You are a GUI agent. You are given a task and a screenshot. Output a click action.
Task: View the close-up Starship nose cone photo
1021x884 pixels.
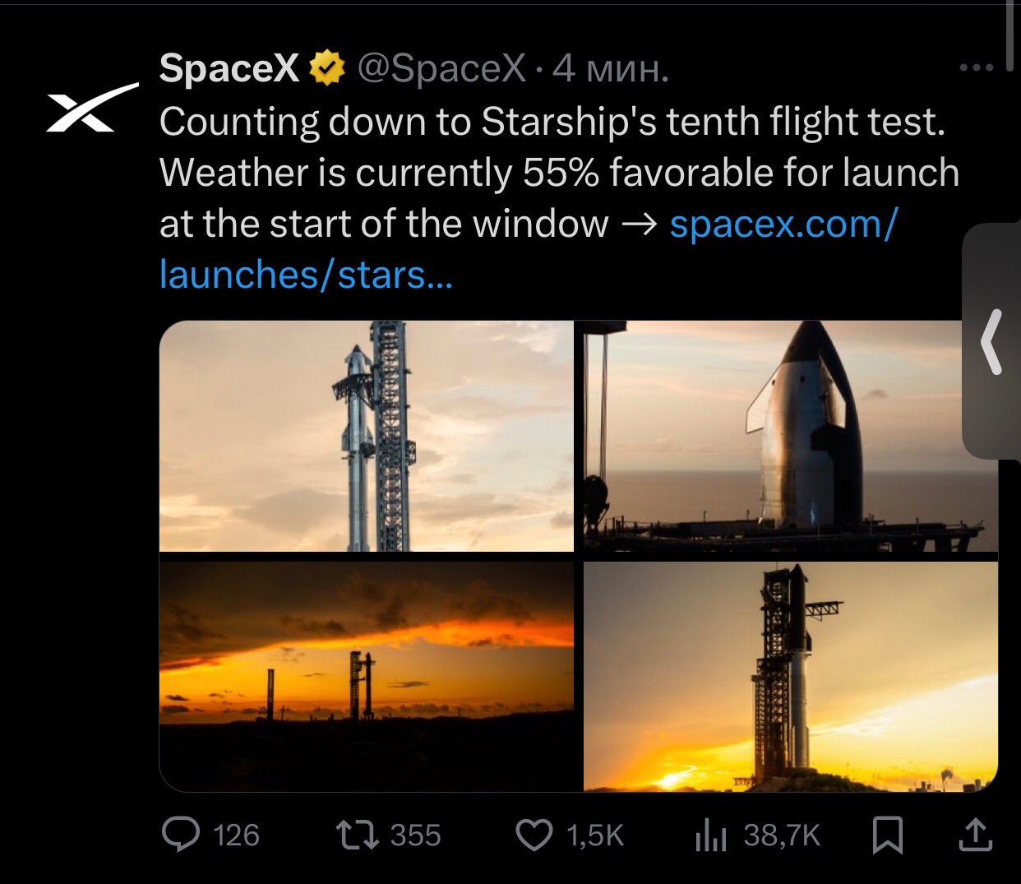pos(790,436)
